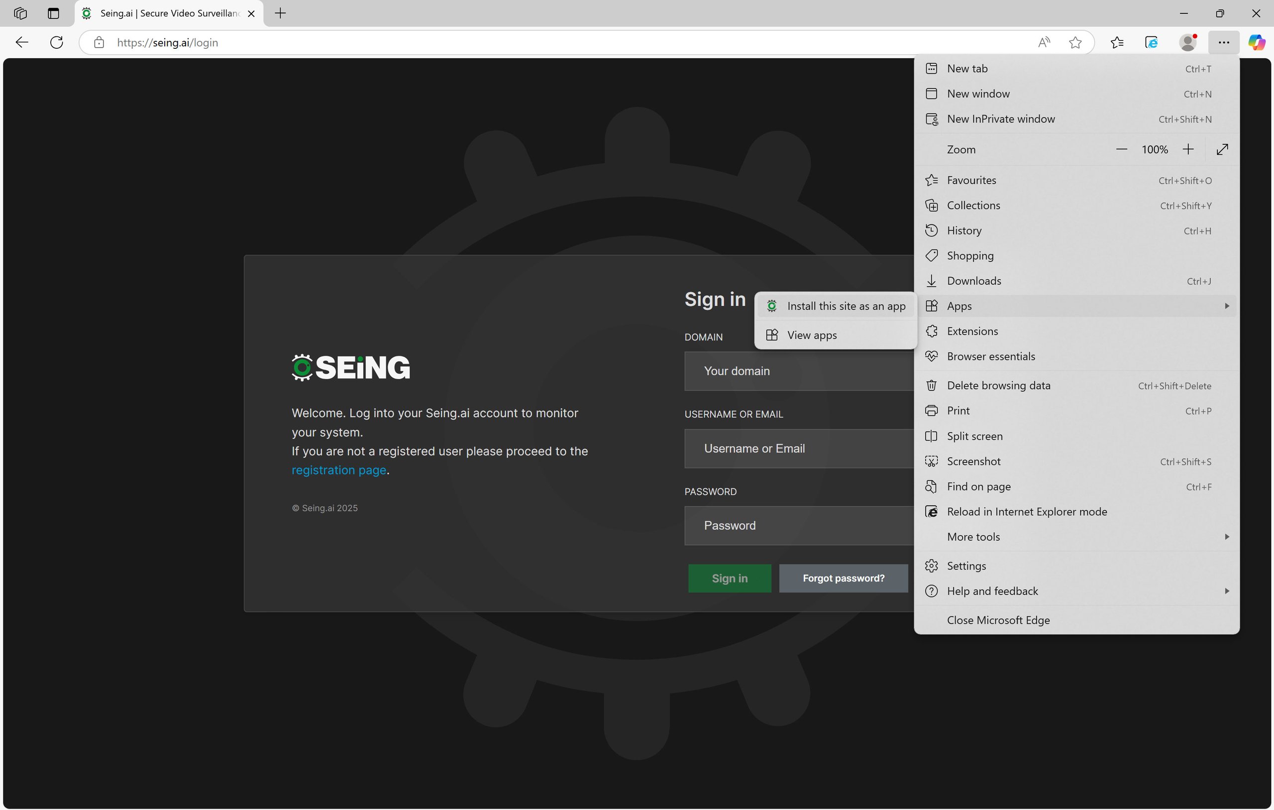
Task: View site information via the lock icon
Action: click(x=99, y=42)
